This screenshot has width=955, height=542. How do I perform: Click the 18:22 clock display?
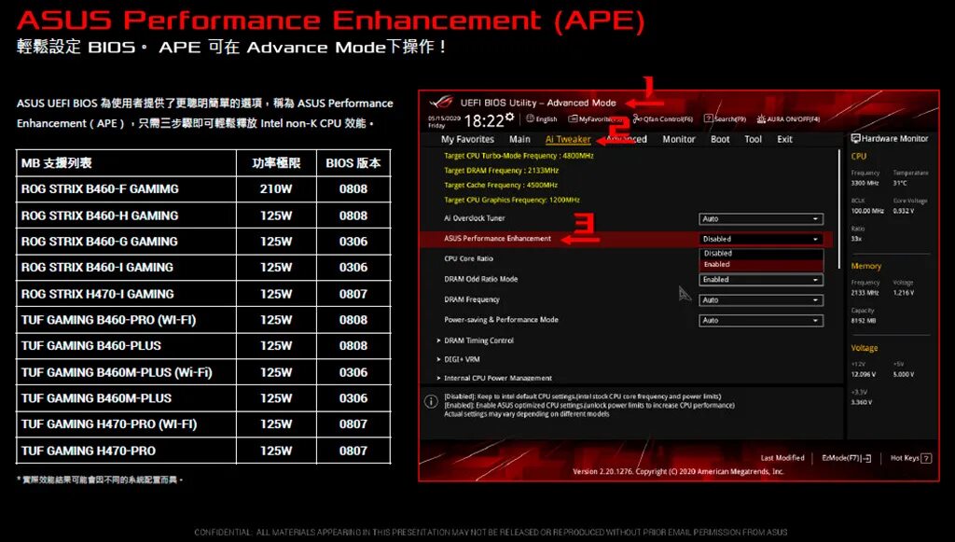[x=484, y=120]
